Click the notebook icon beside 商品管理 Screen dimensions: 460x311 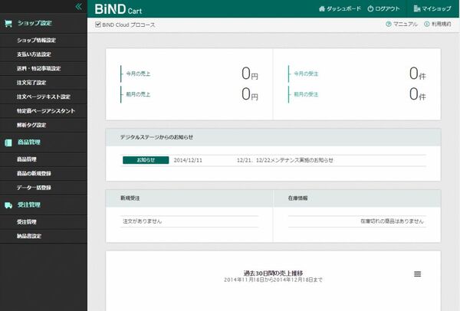click(8, 142)
